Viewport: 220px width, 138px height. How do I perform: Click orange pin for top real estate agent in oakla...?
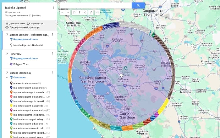tap(11, 92)
